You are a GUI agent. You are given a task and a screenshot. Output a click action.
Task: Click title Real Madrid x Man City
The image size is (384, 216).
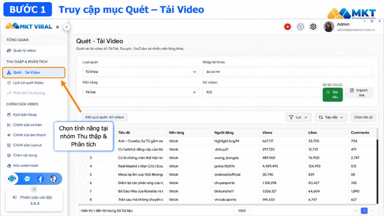click(x=140, y=166)
